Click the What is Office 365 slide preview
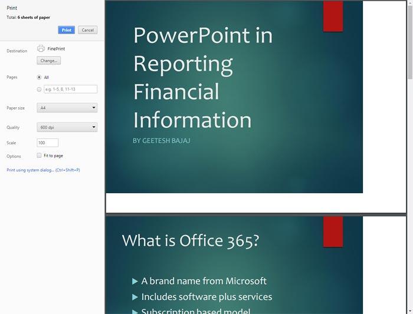The image size is (413, 314). (x=255, y=265)
